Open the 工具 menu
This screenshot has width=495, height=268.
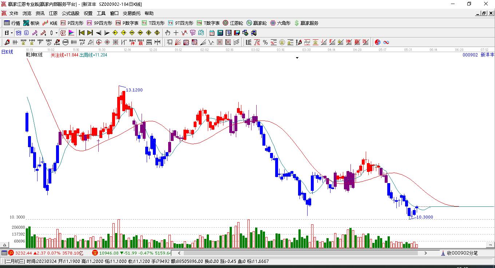101,13
